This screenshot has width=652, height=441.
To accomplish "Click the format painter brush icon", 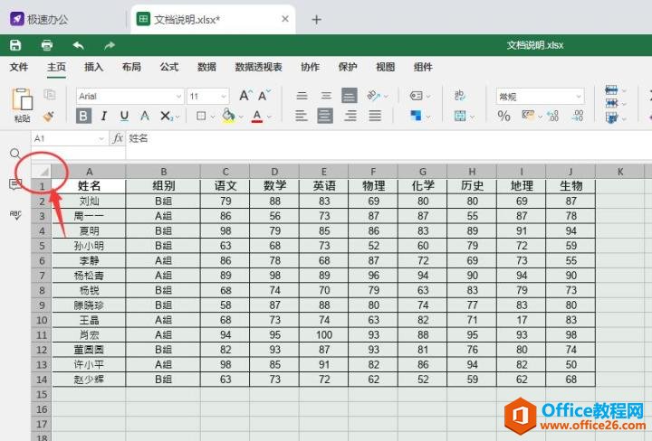I will tap(49, 116).
